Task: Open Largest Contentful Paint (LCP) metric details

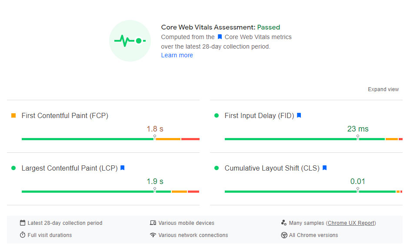Action: (70, 168)
